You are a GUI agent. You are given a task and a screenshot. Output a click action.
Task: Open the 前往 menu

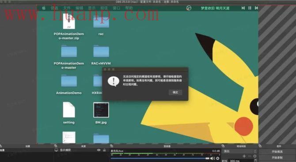click(104, 8)
